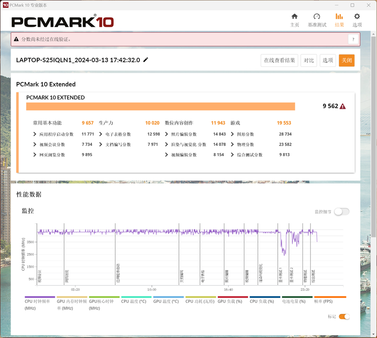Expand 视频编辑分数 row
377x338 pixels.
[x=166, y=155]
